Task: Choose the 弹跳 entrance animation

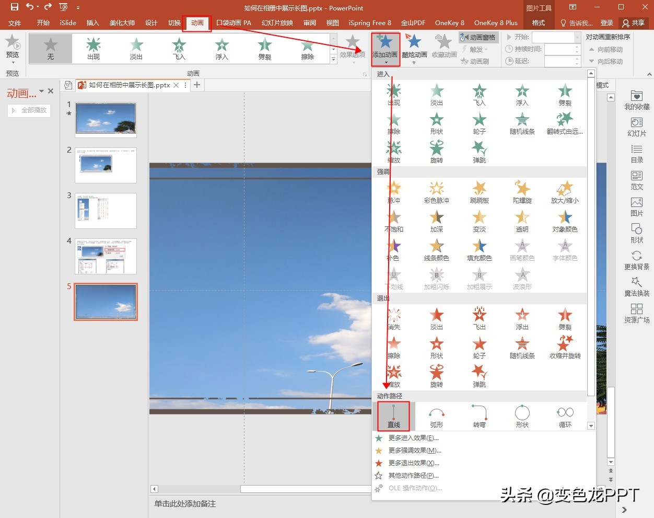Action: pos(480,152)
